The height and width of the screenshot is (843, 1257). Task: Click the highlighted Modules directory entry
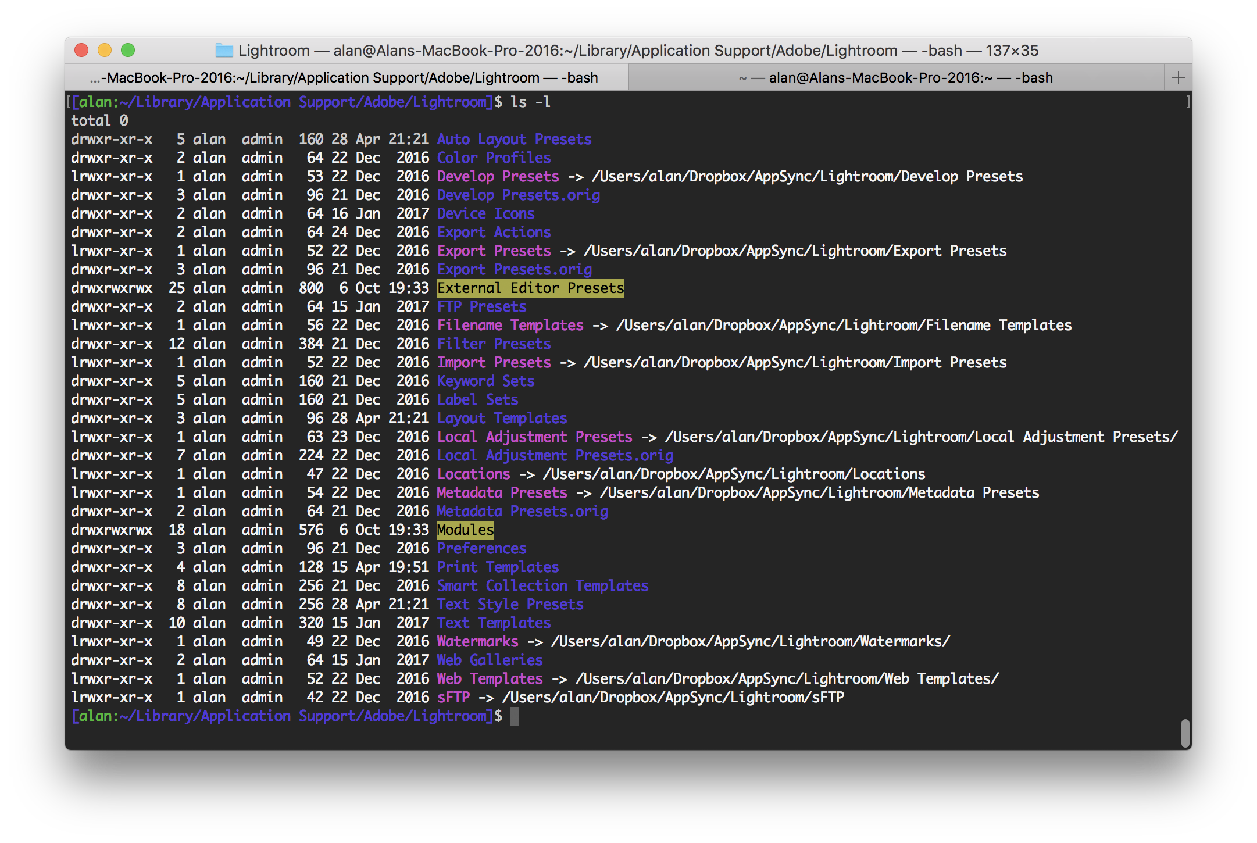465,530
